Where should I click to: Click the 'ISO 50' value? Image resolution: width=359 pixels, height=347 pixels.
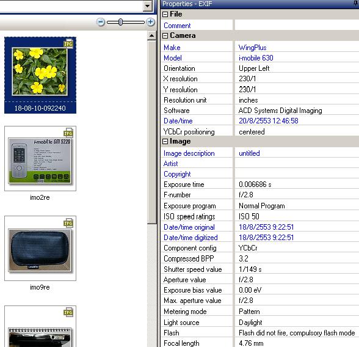click(x=249, y=216)
